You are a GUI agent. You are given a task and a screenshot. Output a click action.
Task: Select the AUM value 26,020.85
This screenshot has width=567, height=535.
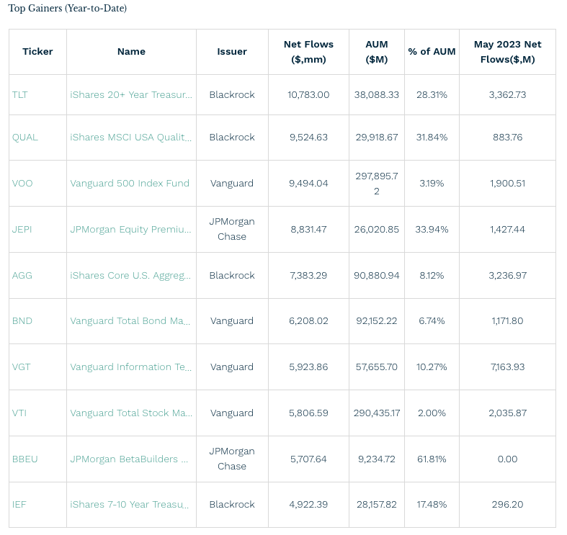376,230
